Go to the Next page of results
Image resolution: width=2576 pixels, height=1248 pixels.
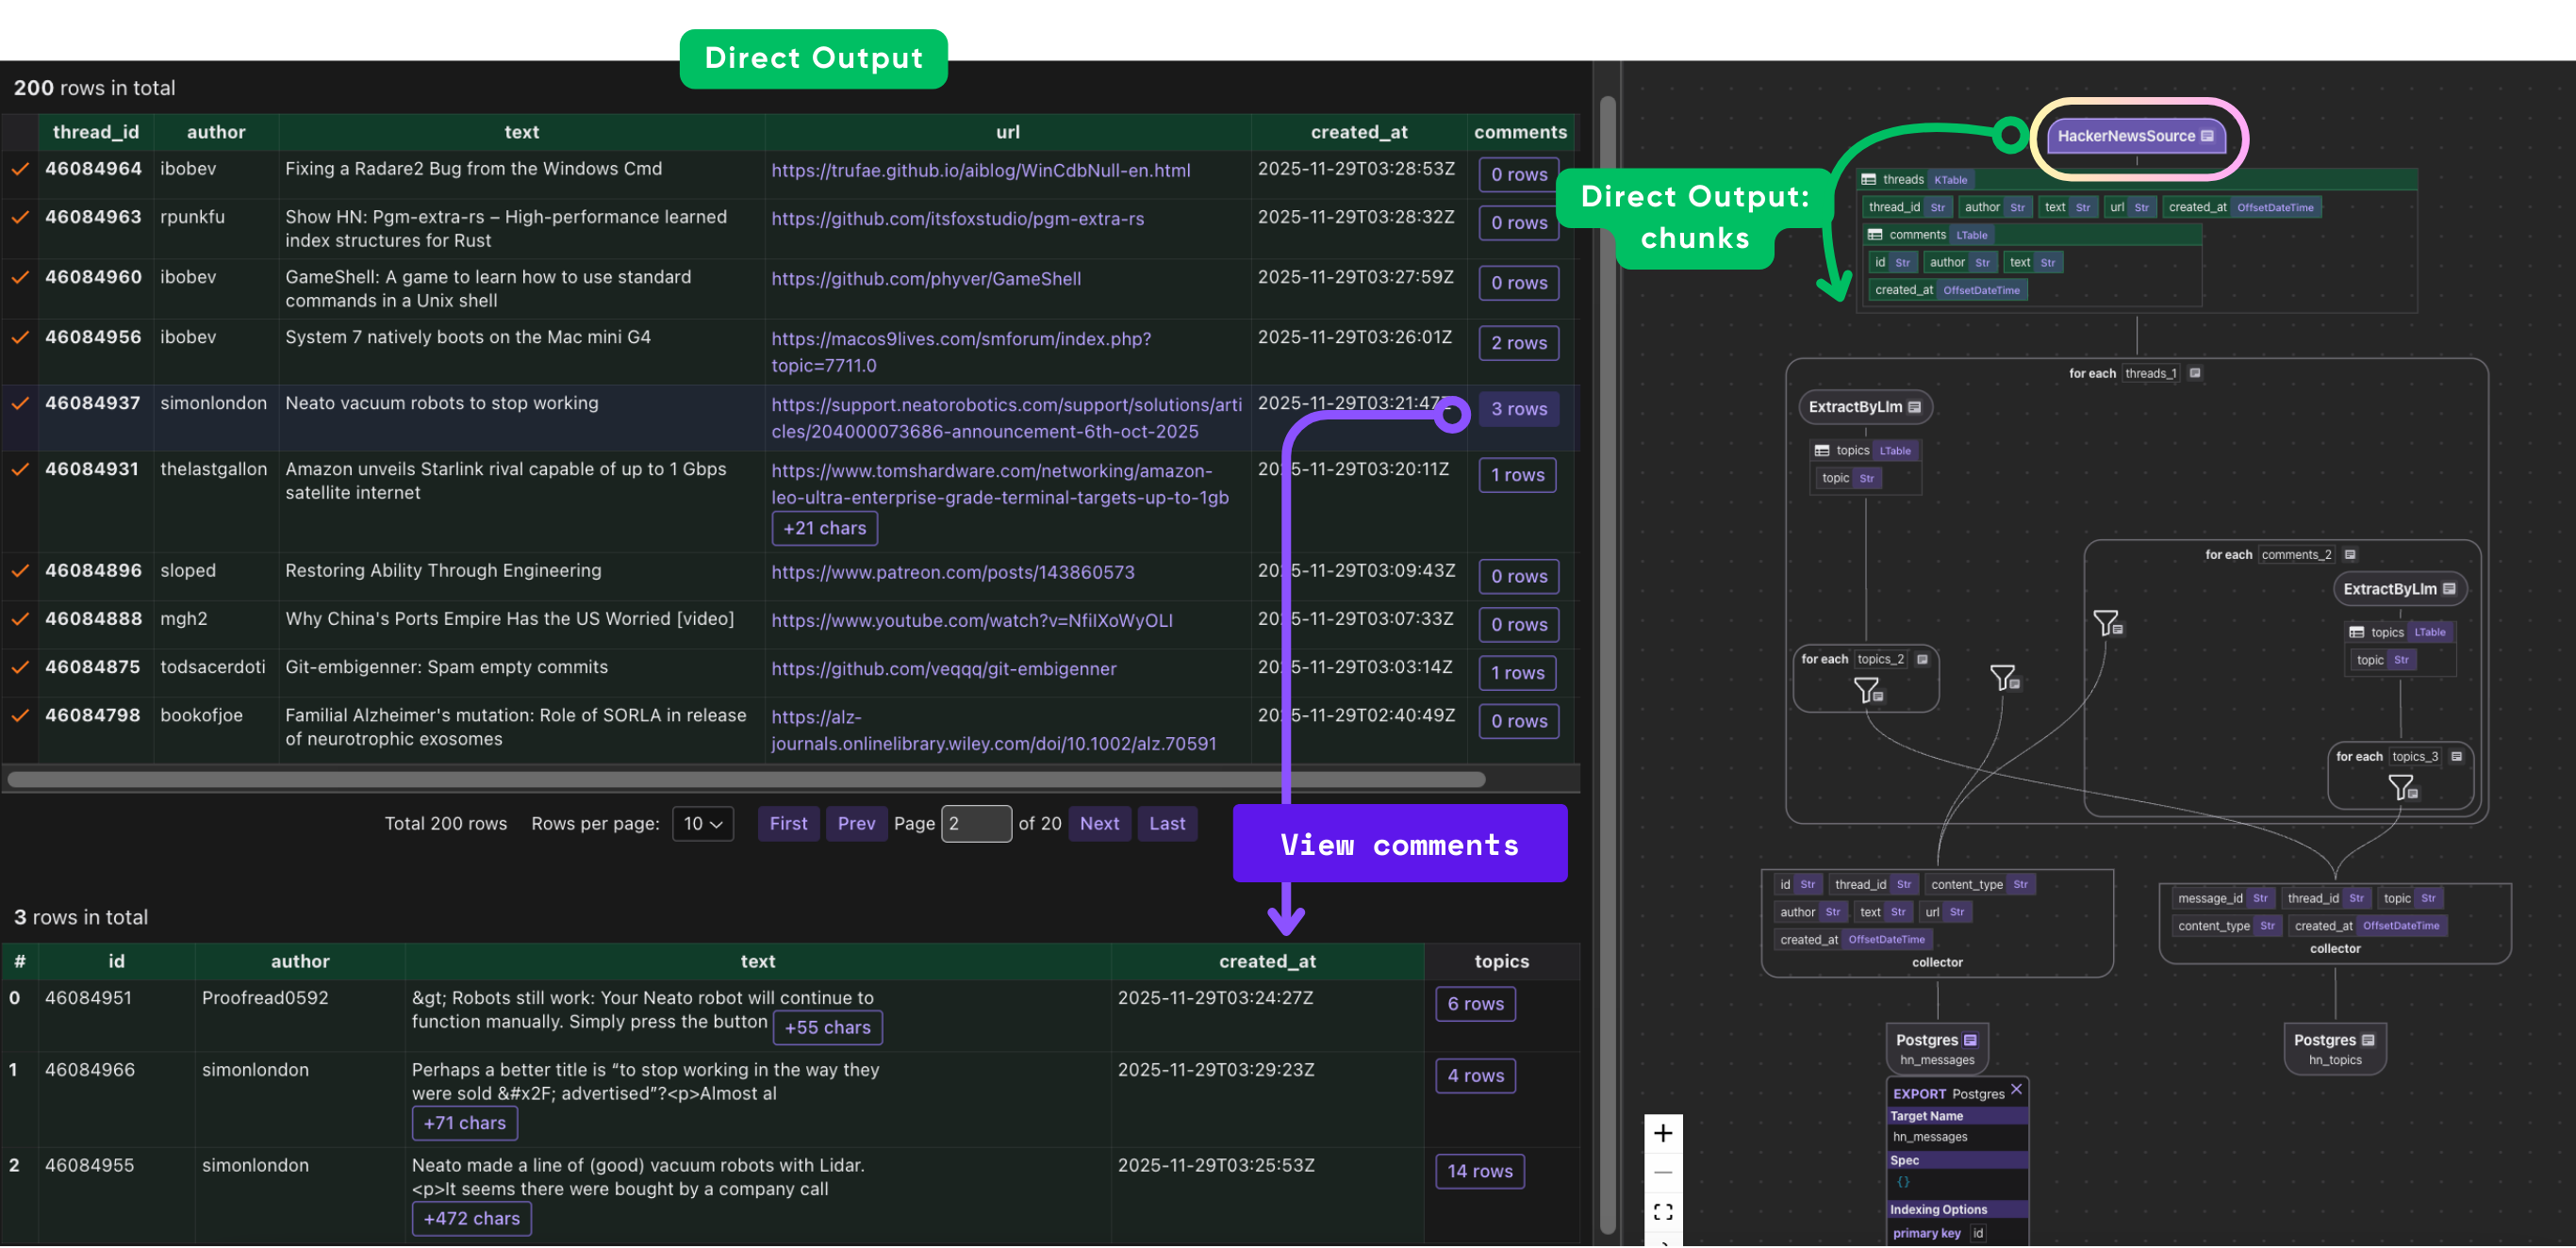[1098, 823]
